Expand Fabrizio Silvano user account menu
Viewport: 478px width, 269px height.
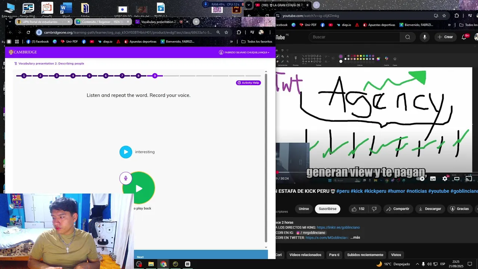click(244, 52)
